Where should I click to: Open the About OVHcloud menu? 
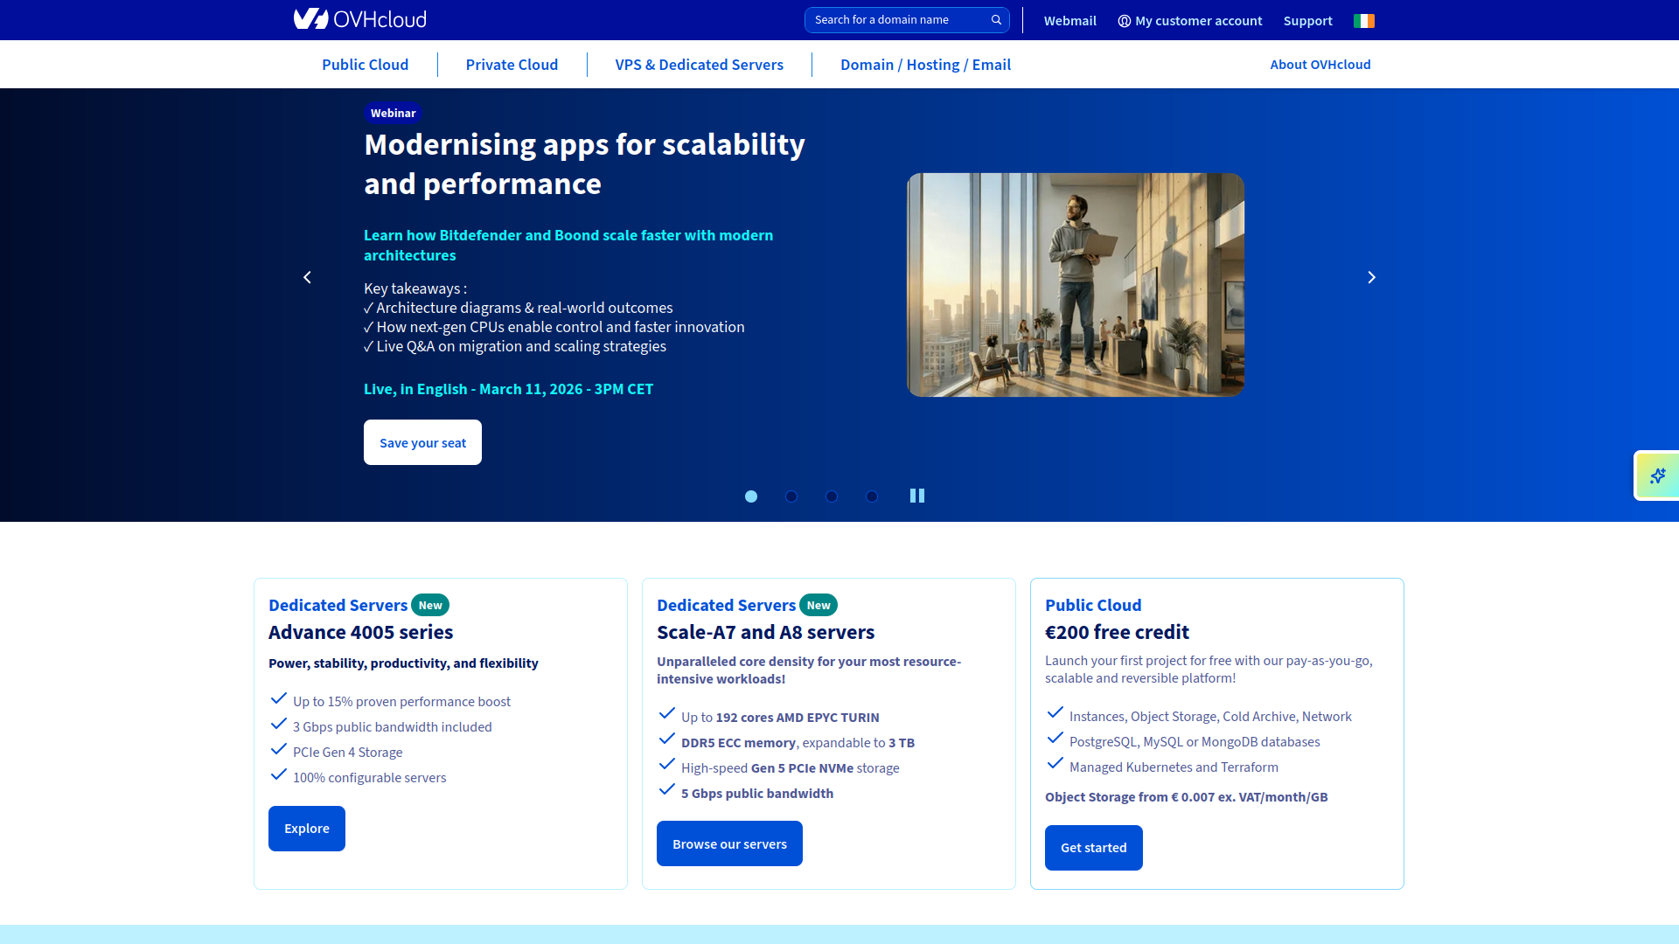[x=1320, y=64]
